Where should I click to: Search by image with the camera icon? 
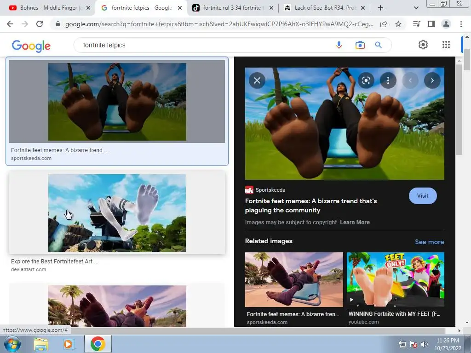click(x=360, y=45)
